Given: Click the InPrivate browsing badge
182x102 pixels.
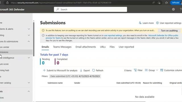Looking at the screenshot, I should 175,3.
